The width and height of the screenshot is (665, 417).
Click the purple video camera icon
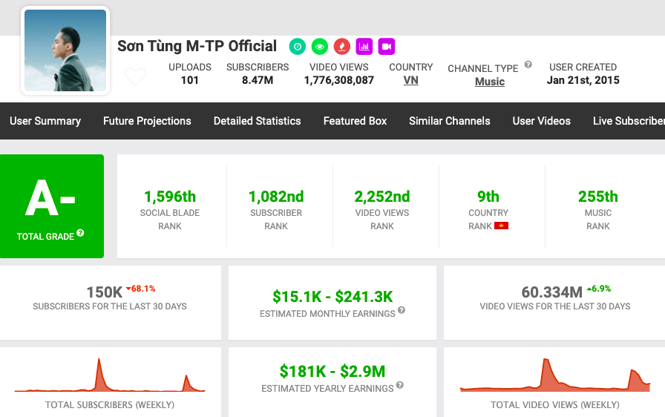pyautogui.click(x=387, y=47)
